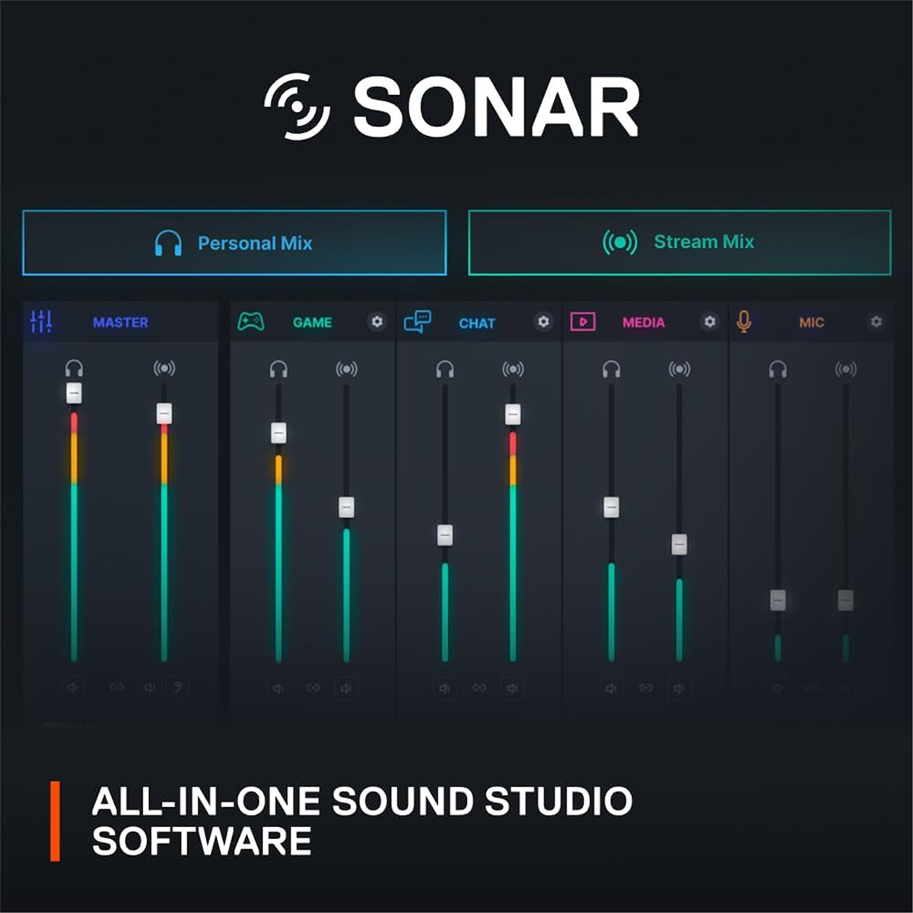The width and height of the screenshot is (913, 913).
Task: Open the Game channel settings gear
Action: click(377, 323)
